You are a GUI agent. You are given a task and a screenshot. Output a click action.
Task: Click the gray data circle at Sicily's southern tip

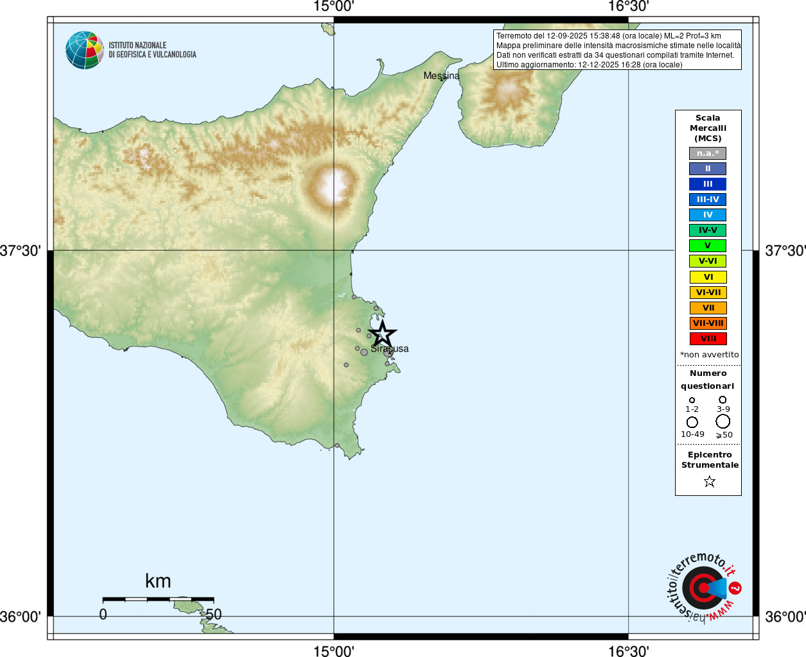(337, 445)
